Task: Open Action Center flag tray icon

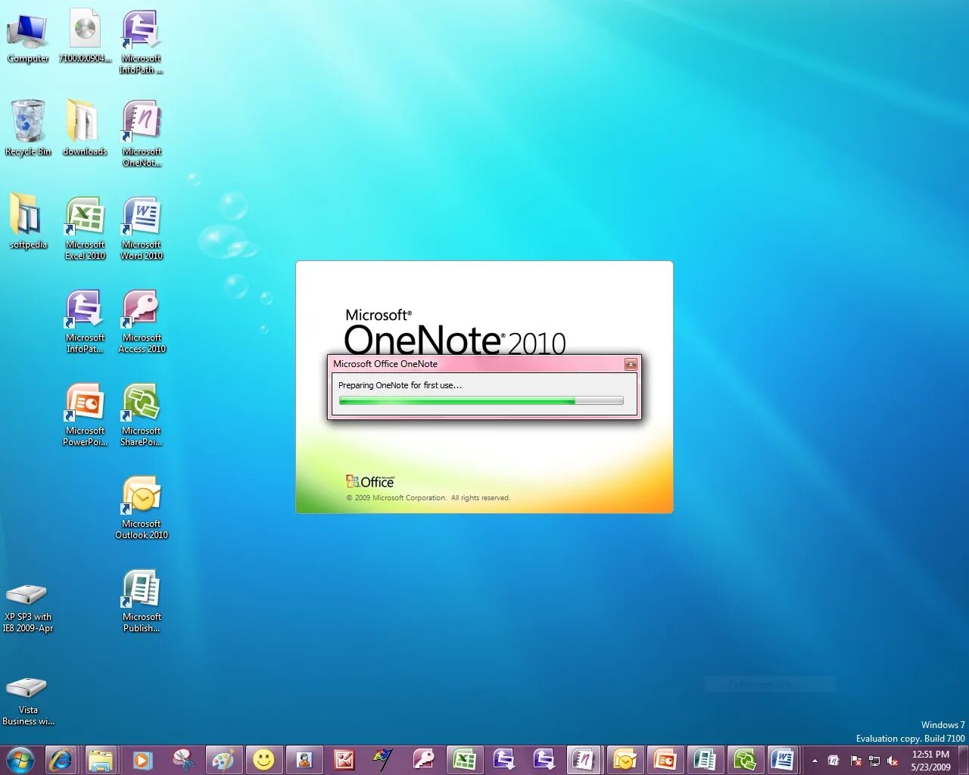Action: 855,761
